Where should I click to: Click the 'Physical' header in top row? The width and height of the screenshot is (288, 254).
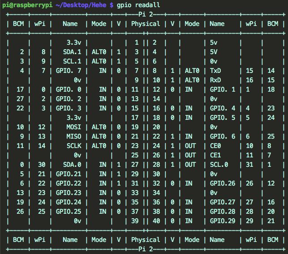click(x=146, y=24)
